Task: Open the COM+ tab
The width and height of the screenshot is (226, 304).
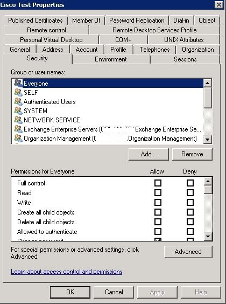Action: [x=123, y=40]
